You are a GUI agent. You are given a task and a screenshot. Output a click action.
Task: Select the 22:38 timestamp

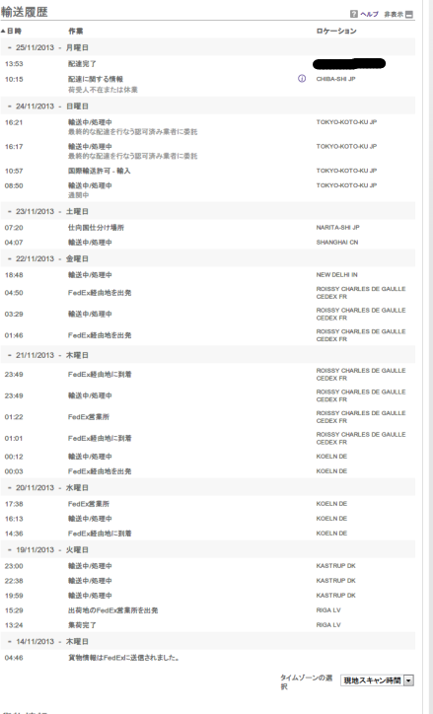[14, 581]
